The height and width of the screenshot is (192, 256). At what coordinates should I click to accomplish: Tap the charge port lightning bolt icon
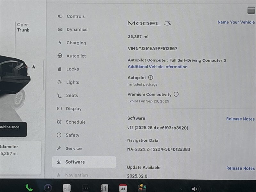click(x=34, y=67)
